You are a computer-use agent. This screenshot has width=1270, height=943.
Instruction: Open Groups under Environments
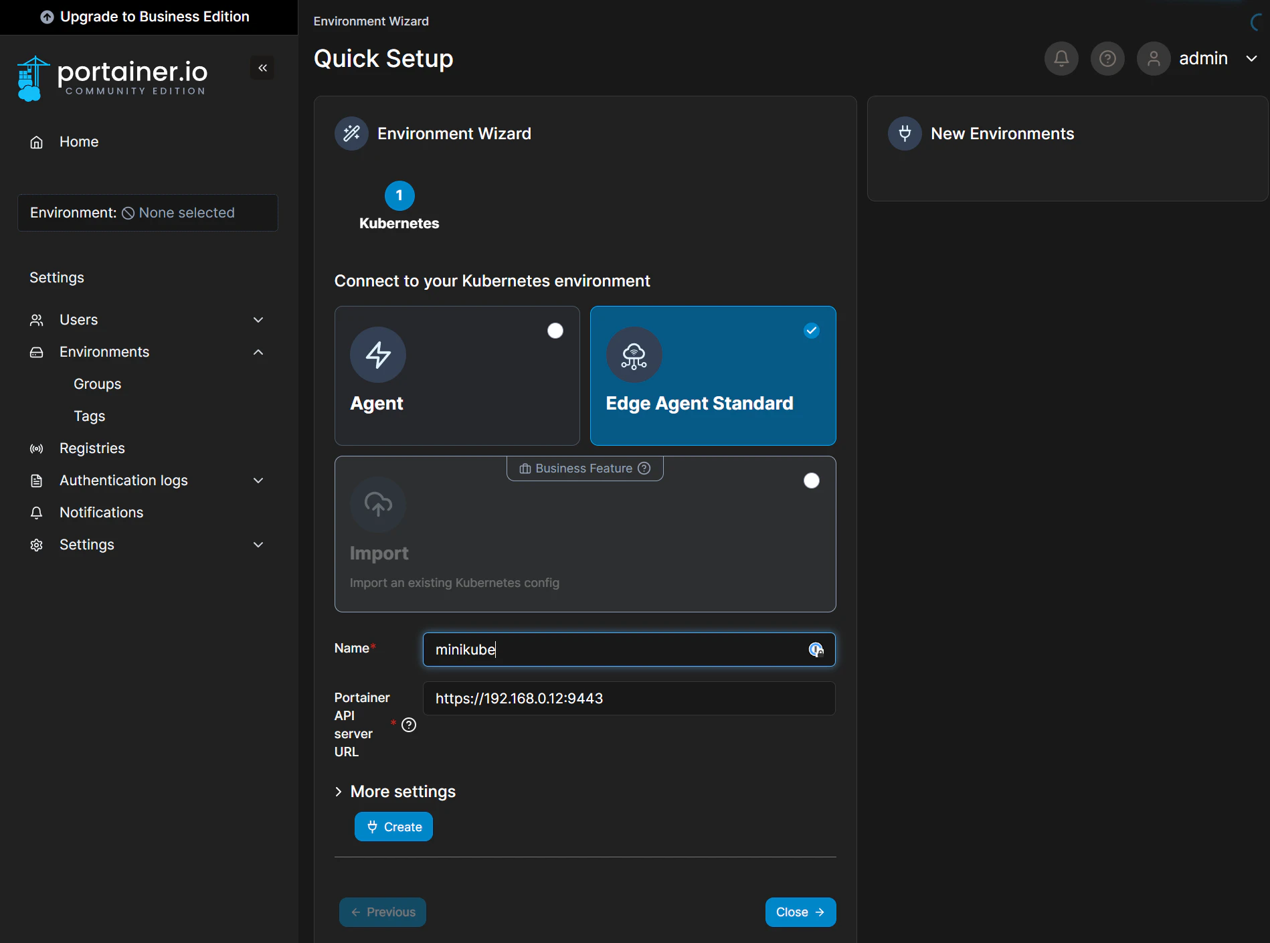98,384
